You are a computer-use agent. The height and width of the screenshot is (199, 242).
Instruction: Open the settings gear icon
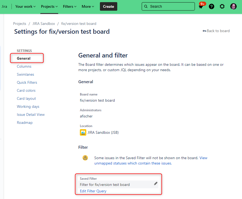pyautogui.click(x=222, y=6)
